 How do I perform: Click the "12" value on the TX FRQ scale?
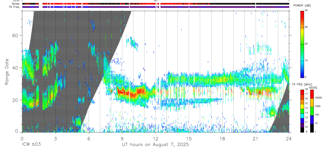point(306,118)
